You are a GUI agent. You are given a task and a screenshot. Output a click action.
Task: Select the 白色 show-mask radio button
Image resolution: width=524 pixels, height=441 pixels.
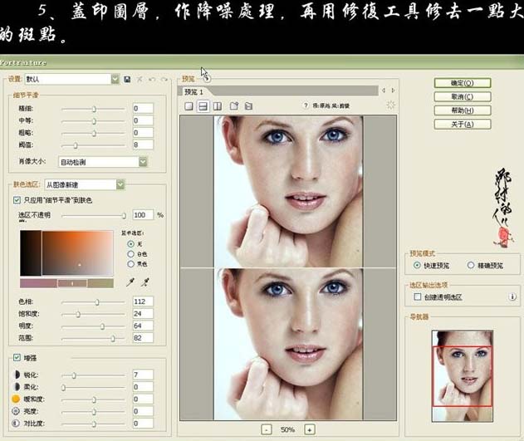point(131,254)
